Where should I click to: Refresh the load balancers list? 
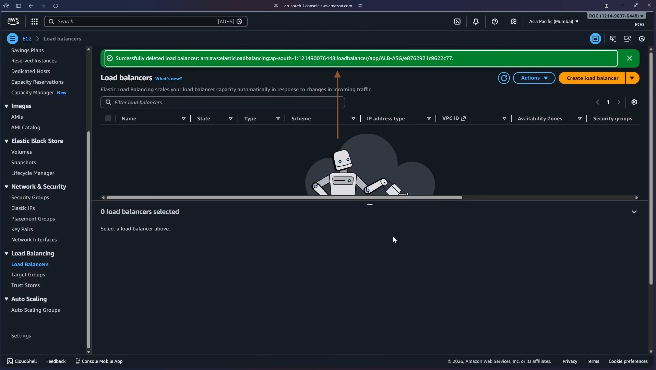[503, 78]
